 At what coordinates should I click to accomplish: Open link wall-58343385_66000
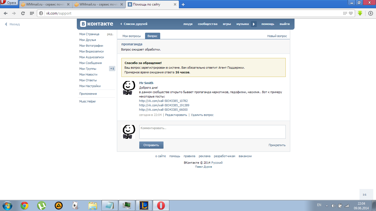point(164,110)
